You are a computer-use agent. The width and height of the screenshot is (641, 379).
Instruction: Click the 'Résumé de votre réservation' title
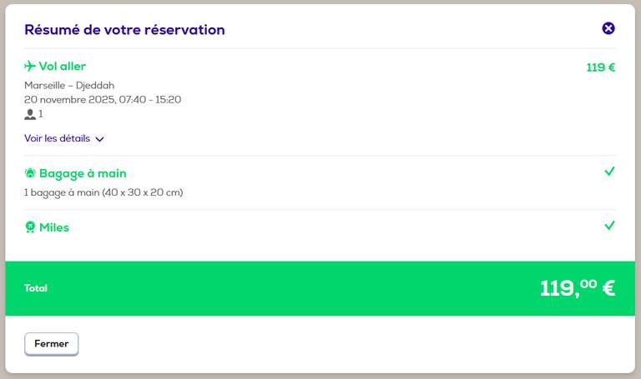tap(124, 30)
